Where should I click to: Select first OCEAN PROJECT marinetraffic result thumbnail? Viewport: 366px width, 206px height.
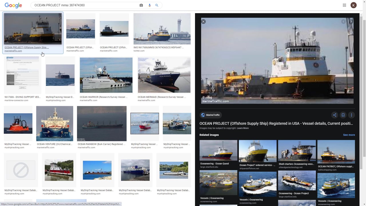(x=33, y=29)
